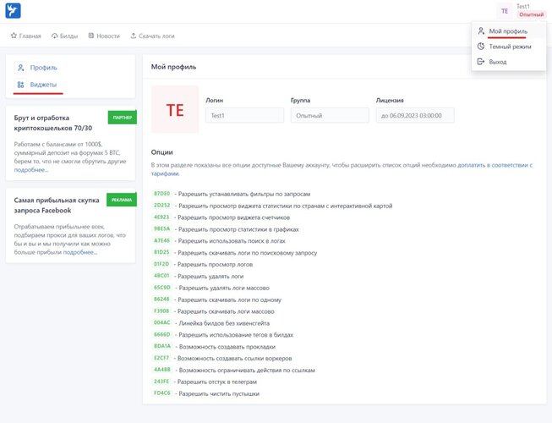Open the Билды navigation item

[64, 36]
